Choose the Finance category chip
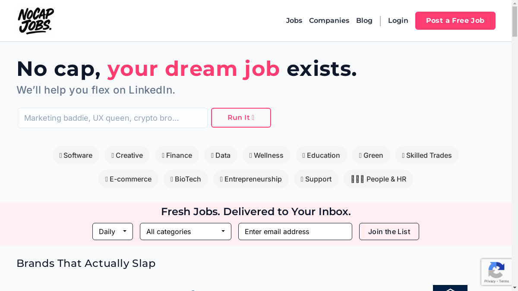Image resolution: width=518 pixels, height=291 pixels. [177, 155]
